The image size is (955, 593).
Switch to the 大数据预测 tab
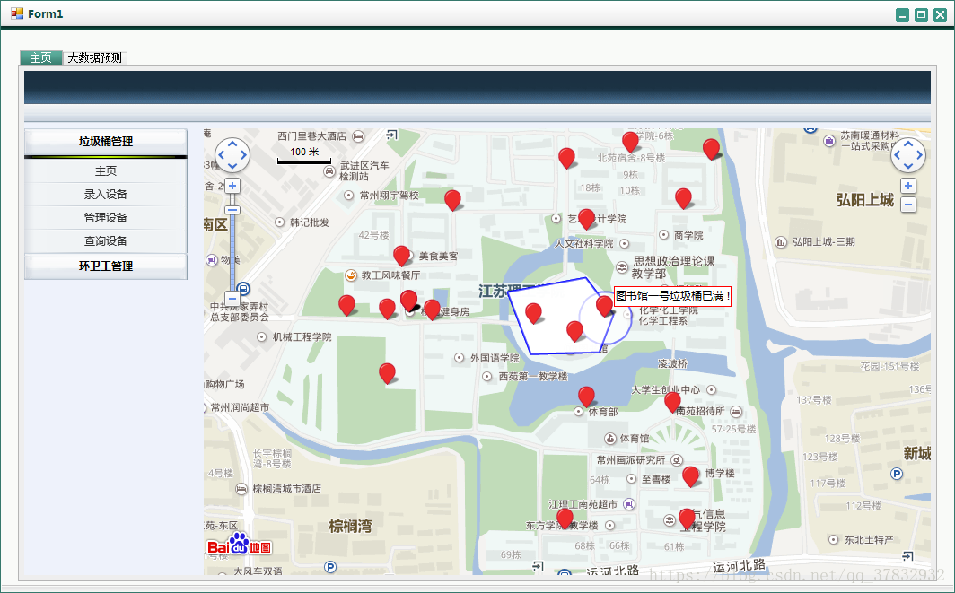(94, 57)
